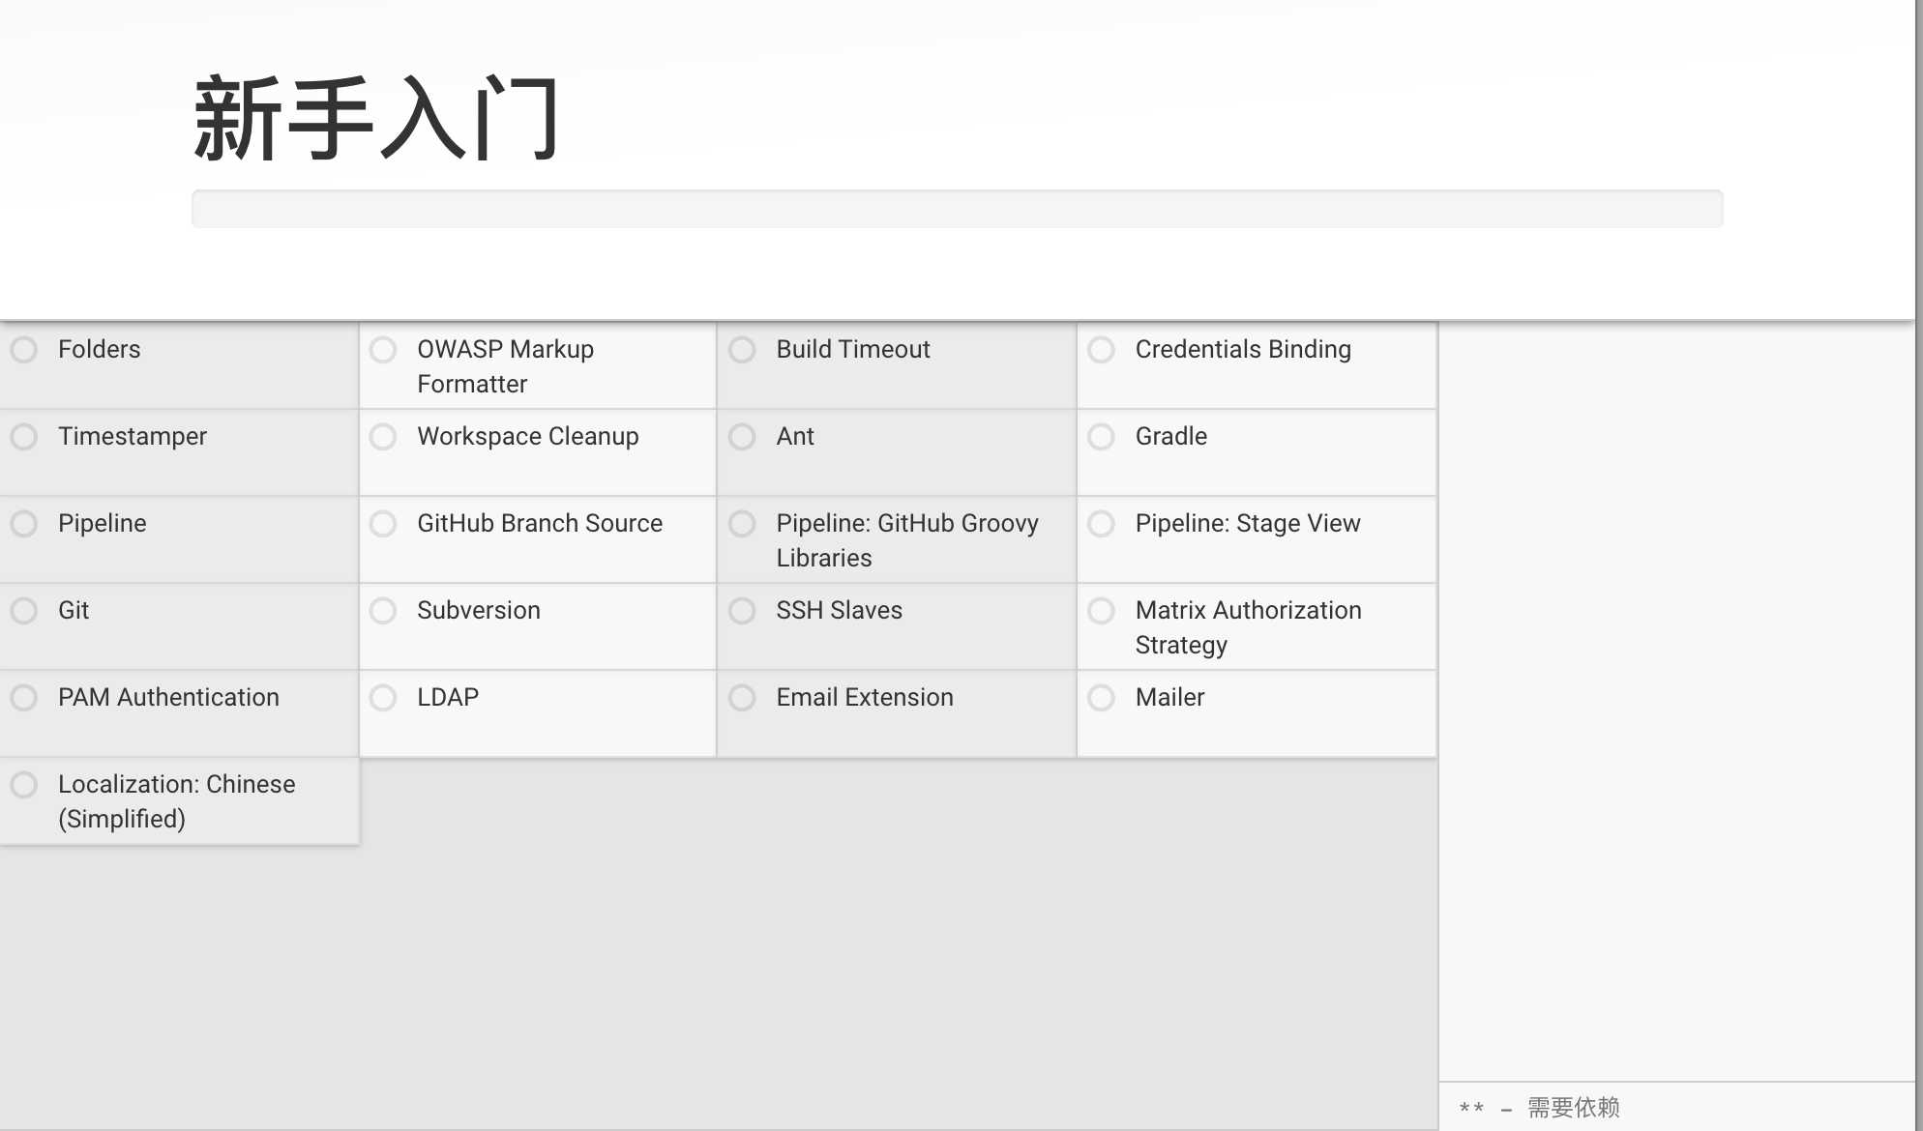Click the Pipeline: Stage View plugin icon

click(x=1102, y=522)
